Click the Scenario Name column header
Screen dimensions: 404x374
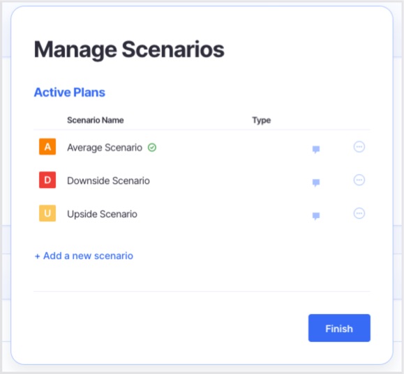96,120
